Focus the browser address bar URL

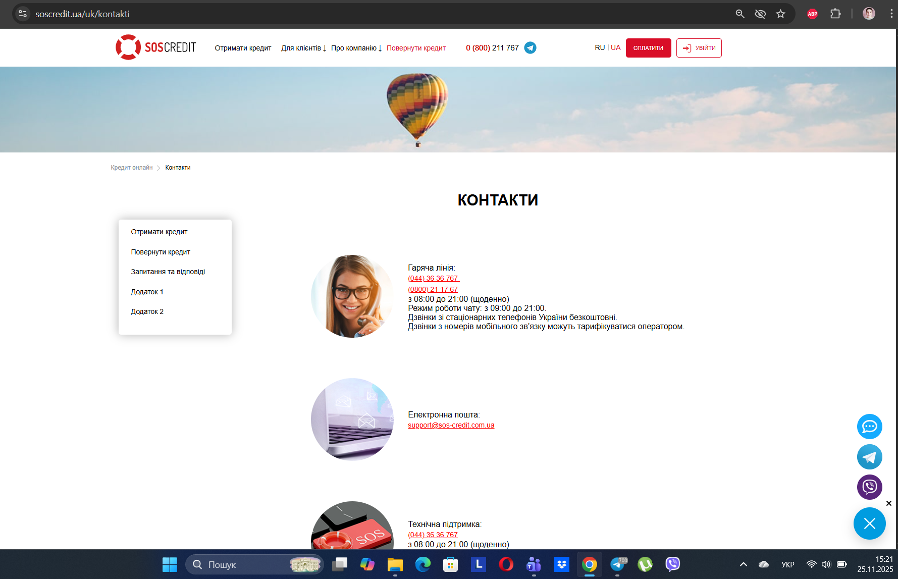pos(82,14)
